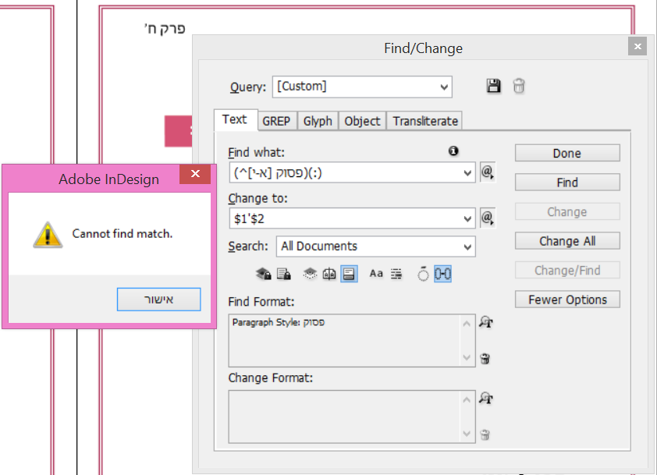Expand the Change to history dropdown
The width and height of the screenshot is (657, 475).
[x=467, y=218]
